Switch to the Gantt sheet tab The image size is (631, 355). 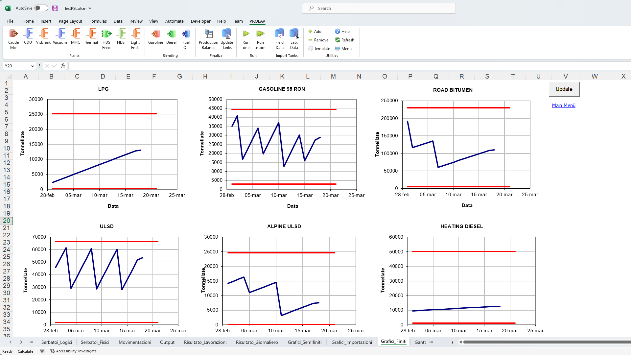(x=420, y=342)
